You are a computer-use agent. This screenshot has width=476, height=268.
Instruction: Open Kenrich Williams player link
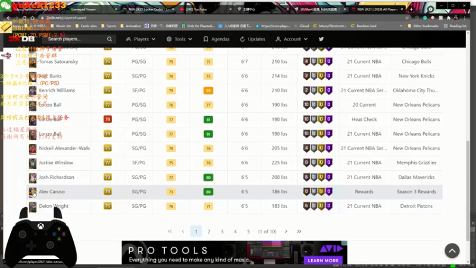[57, 91]
